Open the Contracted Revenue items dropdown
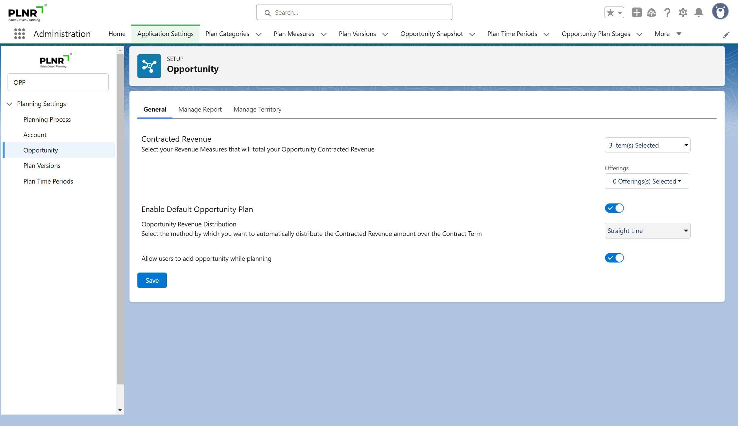The image size is (738, 426). (x=647, y=145)
